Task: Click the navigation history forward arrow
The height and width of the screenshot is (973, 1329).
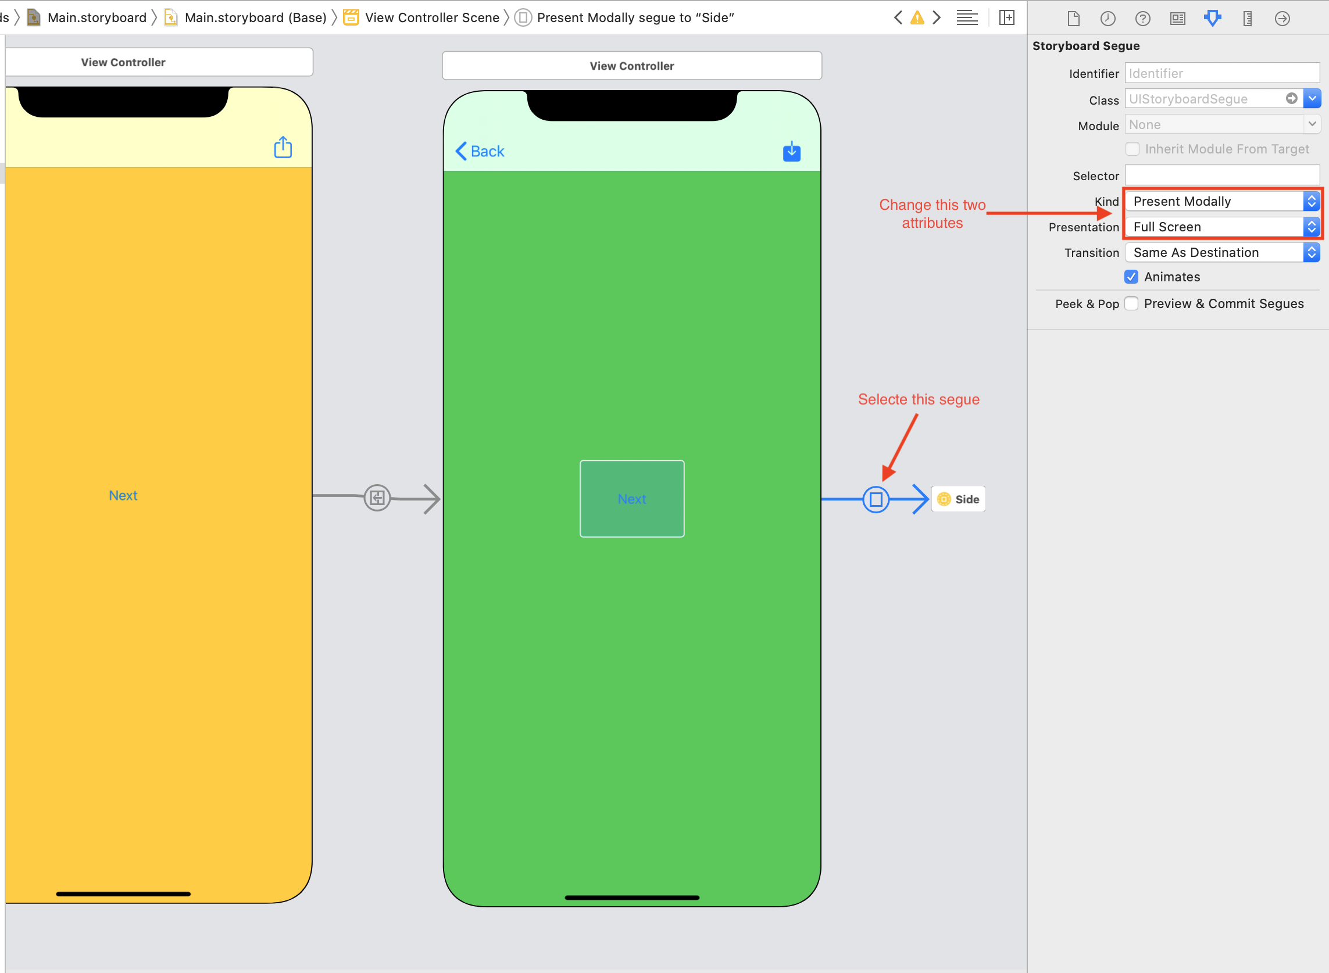Action: click(x=937, y=16)
